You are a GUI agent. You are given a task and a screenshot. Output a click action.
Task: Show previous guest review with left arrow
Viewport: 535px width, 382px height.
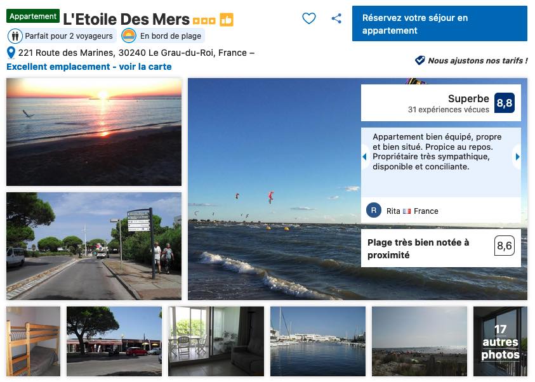tap(365, 157)
